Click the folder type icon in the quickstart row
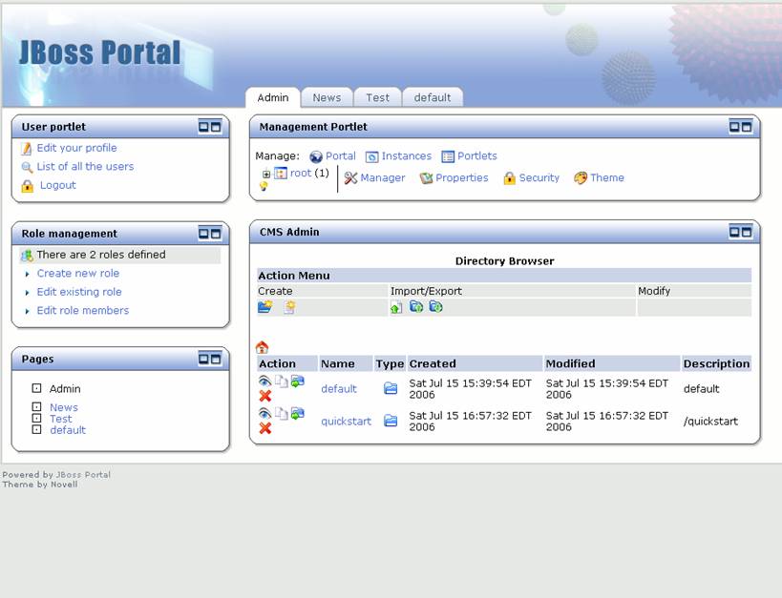The height and width of the screenshot is (598, 782). (x=391, y=422)
